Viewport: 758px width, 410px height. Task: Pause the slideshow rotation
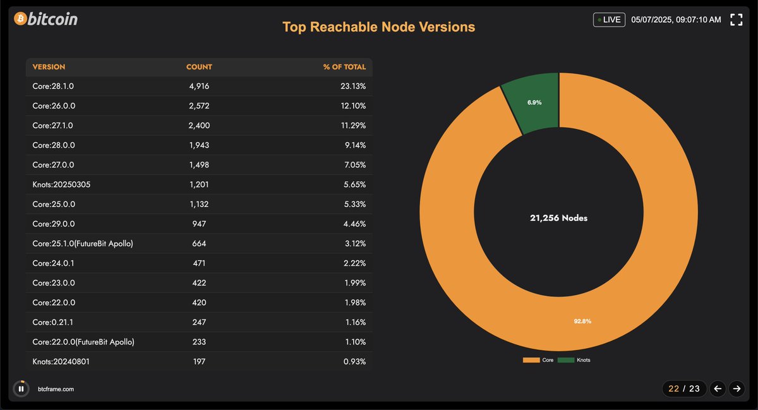coord(21,389)
